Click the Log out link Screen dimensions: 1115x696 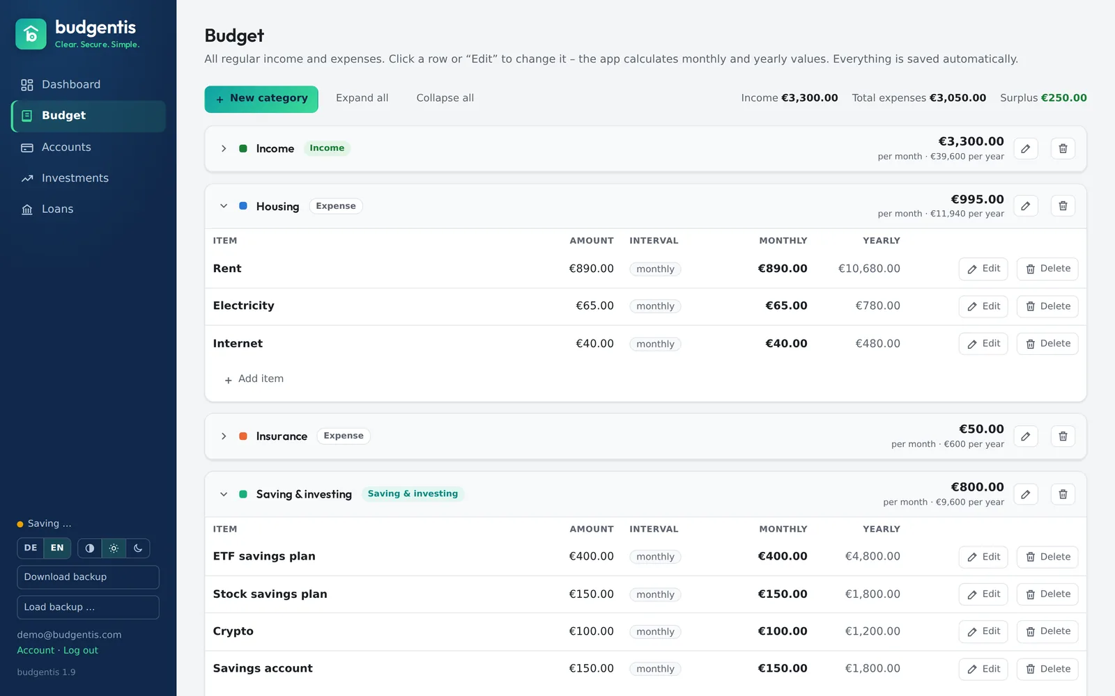81,651
